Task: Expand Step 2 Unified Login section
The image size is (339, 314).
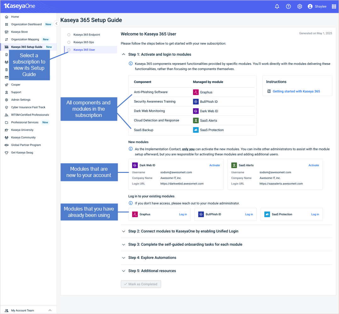Action: pyautogui.click(x=123, y=231)
